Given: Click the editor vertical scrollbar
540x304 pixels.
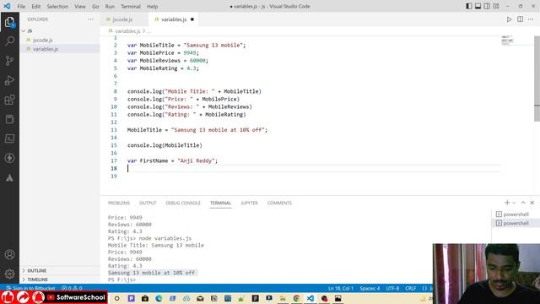Looking at the screenshot, I should pyautogui.click(x=537, y=79).
